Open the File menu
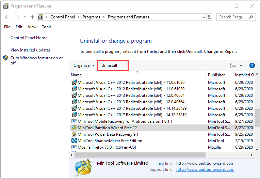 coord(7,27)
